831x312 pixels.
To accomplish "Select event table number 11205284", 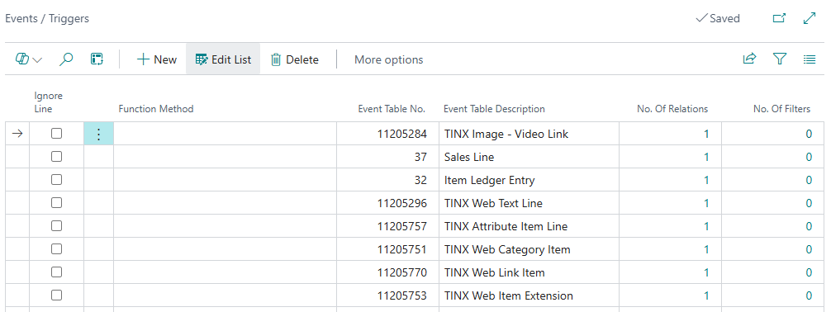I will tap(401, 134).
